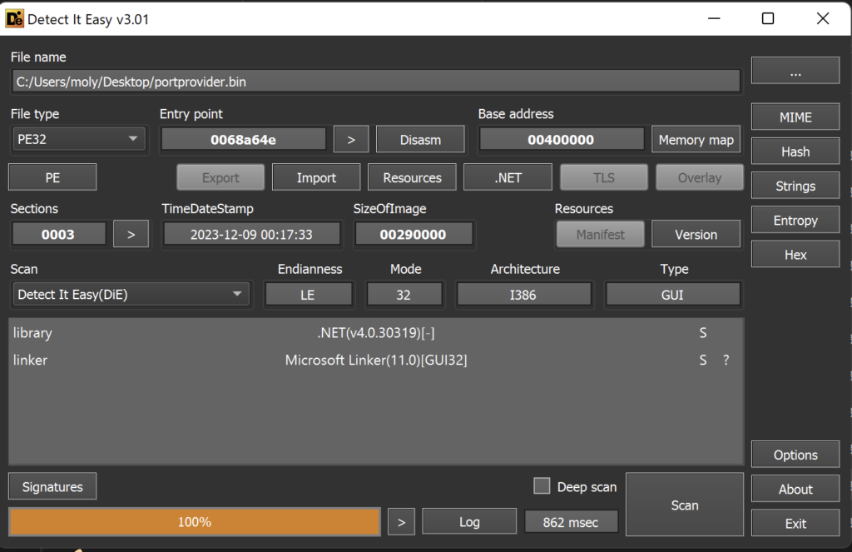Open the Signatures editor
Image resolution: width=852 pixels, height=552 pixels.
point(52,487)
